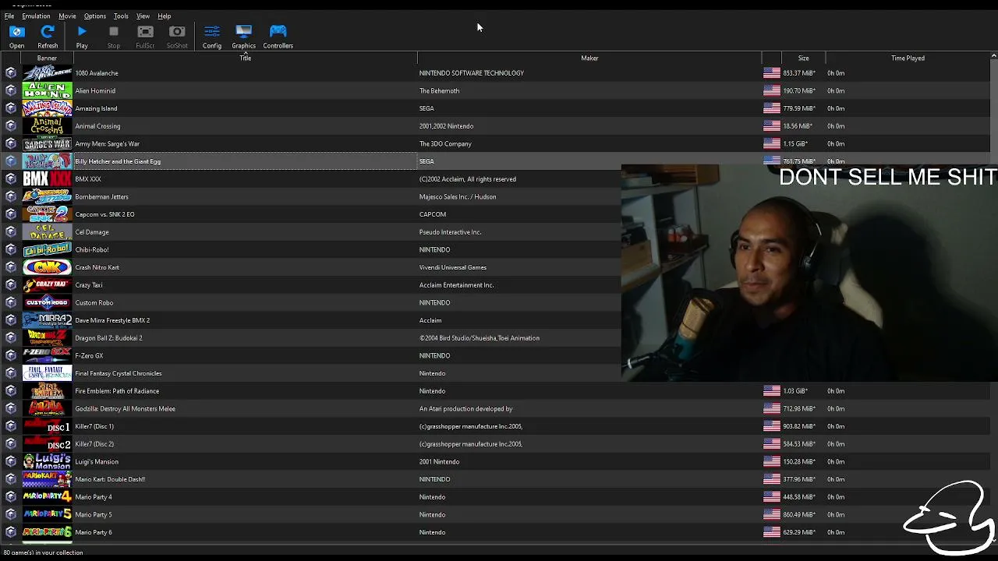Select Cel Damage in the game list
The image size is (998, 561).
[x=92, y=232]
